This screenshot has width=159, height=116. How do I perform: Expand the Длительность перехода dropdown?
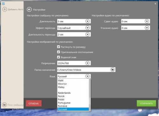(x=87, y=34)
